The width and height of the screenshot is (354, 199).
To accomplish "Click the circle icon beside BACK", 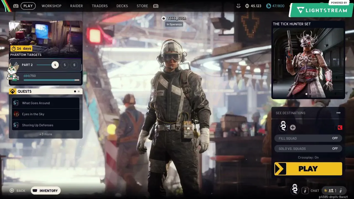I will [x=12, y=191].
